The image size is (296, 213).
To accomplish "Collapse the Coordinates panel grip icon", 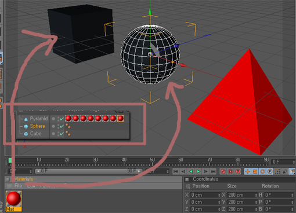I will coord(187,179).
